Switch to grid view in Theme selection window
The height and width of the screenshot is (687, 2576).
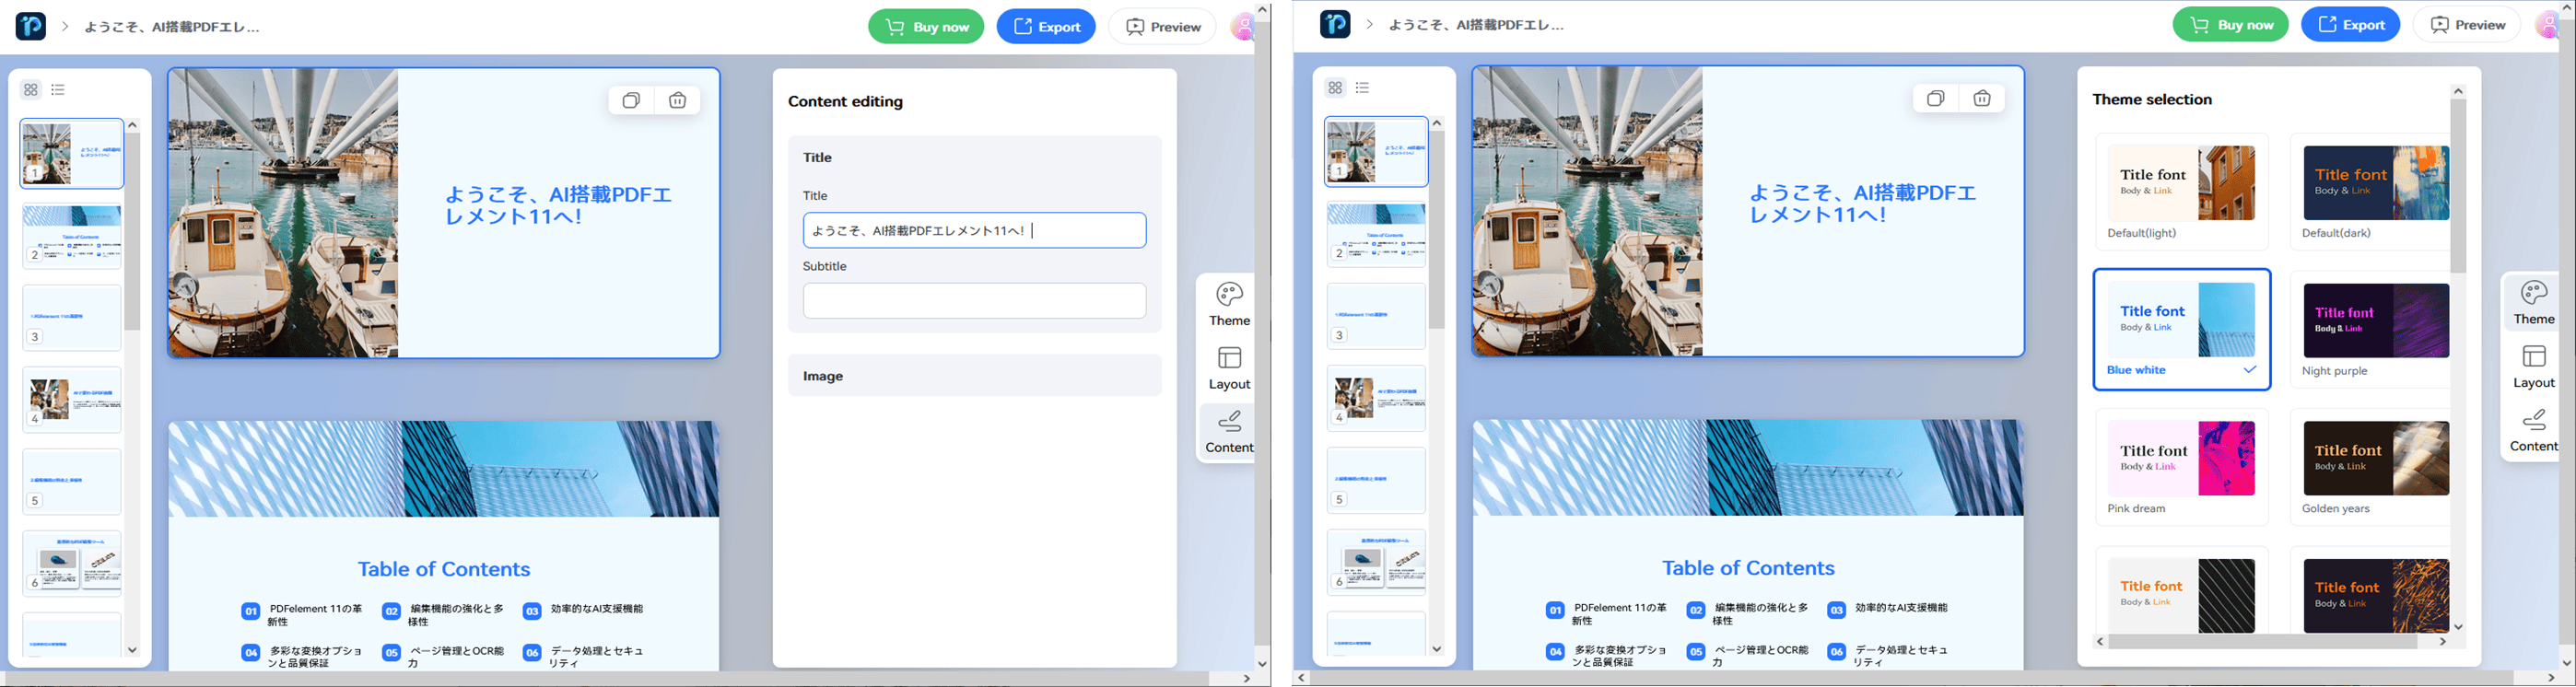pyautogui.click(x=1335, y=88)
